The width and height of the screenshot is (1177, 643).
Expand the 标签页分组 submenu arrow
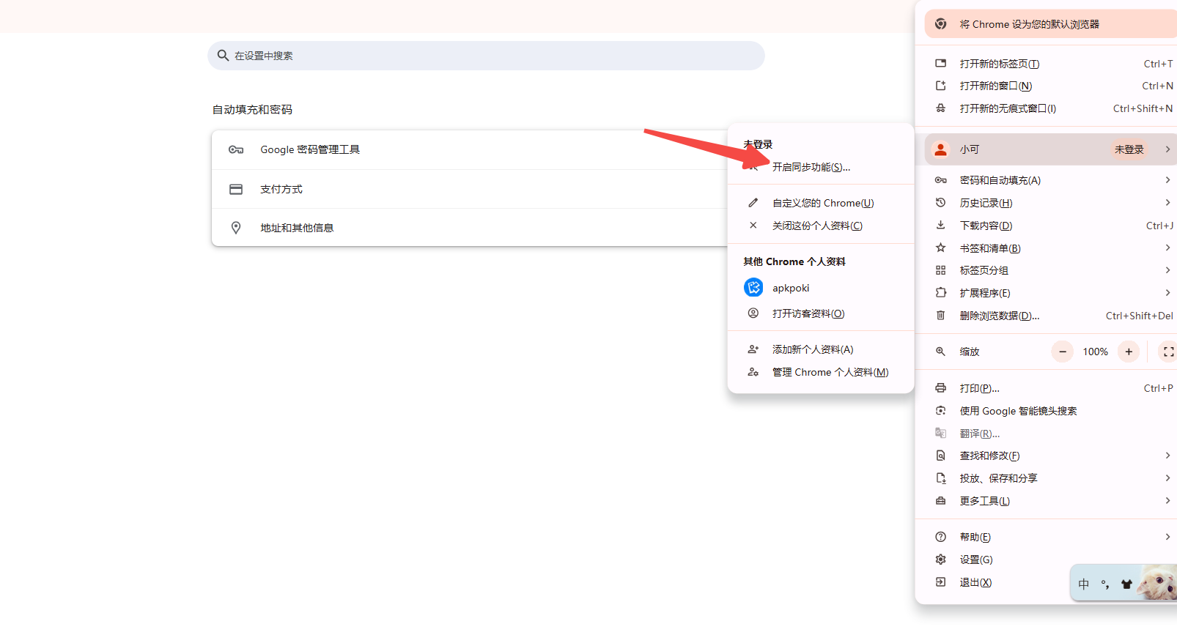pyautogui.click(x=1167, y=270)
